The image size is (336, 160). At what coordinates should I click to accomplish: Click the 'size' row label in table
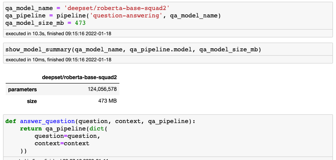pyautogui.click(x=32, y=101)
